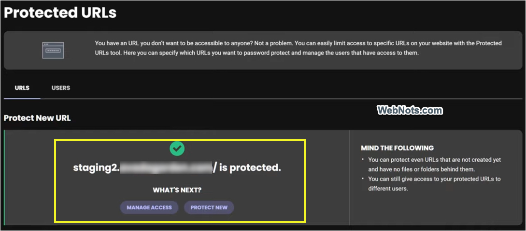Click the PROTECT NEW button

(209, 207)
